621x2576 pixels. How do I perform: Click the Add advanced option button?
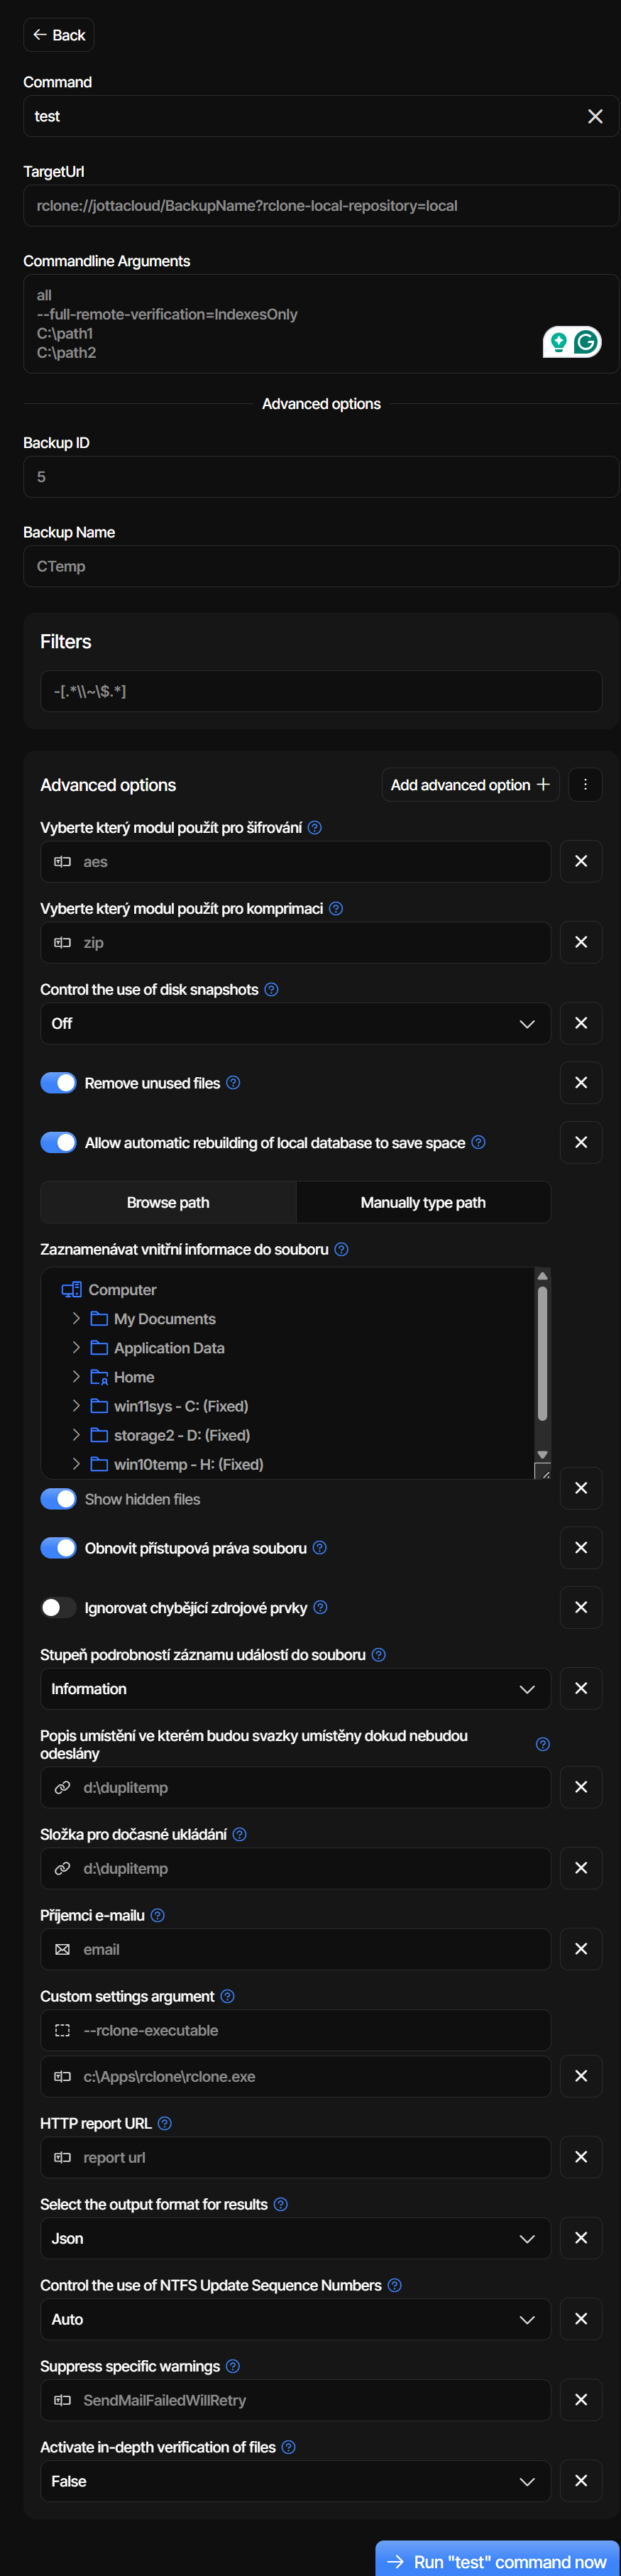tap(470, 785)
